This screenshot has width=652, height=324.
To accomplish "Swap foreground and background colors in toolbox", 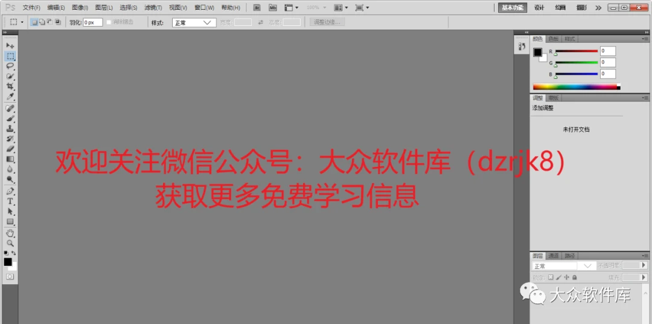I will point(14,253).
